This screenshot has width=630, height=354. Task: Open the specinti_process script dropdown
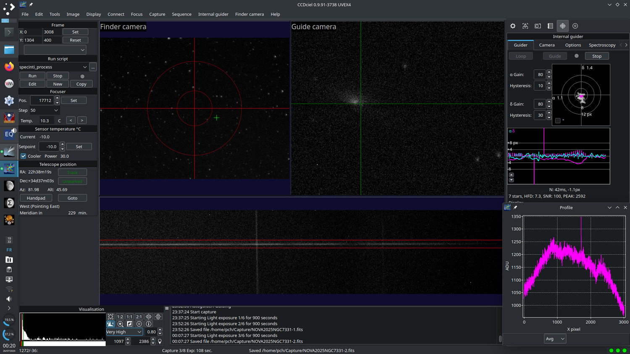click(53, 67)
